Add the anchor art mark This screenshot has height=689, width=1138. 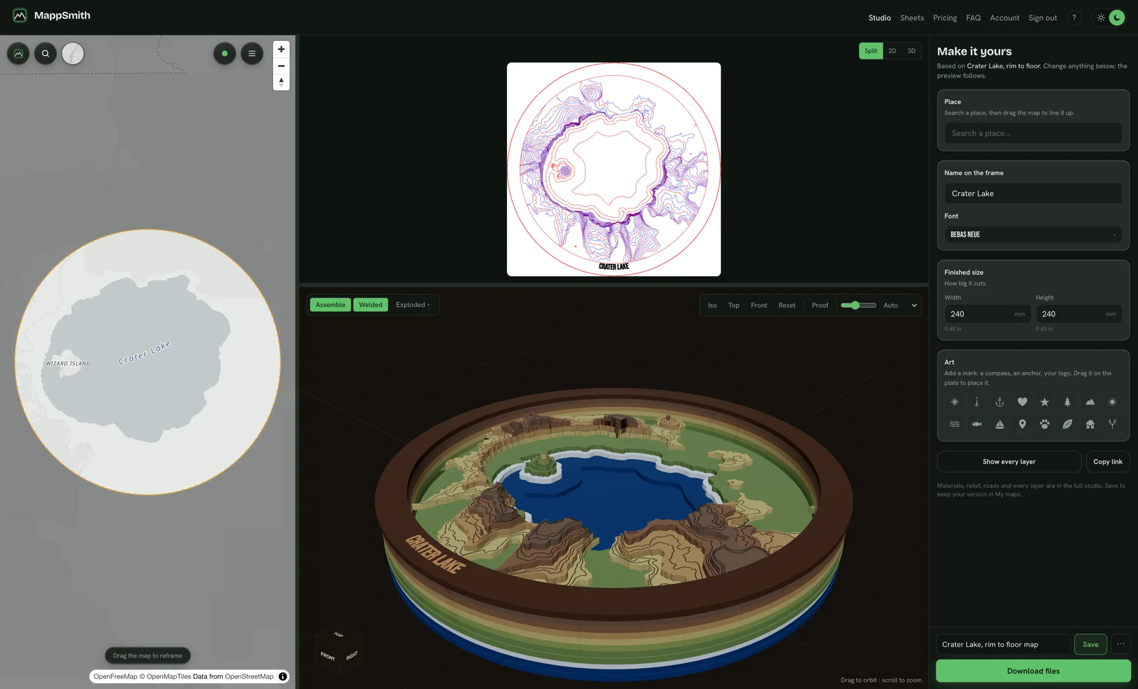(1000, 402)
